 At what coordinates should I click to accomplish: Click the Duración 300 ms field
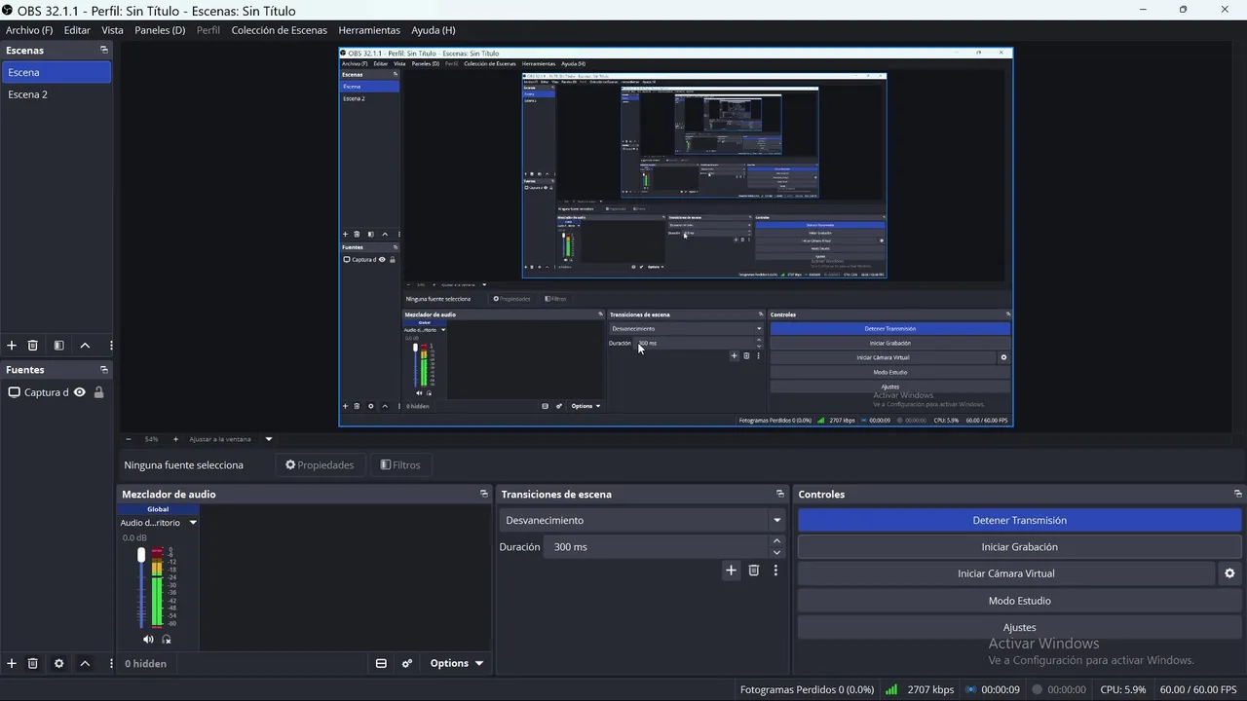pos(656,547)
